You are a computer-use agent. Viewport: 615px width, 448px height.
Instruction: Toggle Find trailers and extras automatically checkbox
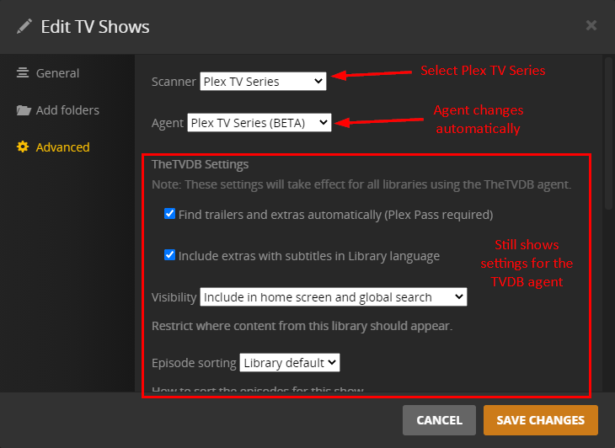tap(169, 214)
